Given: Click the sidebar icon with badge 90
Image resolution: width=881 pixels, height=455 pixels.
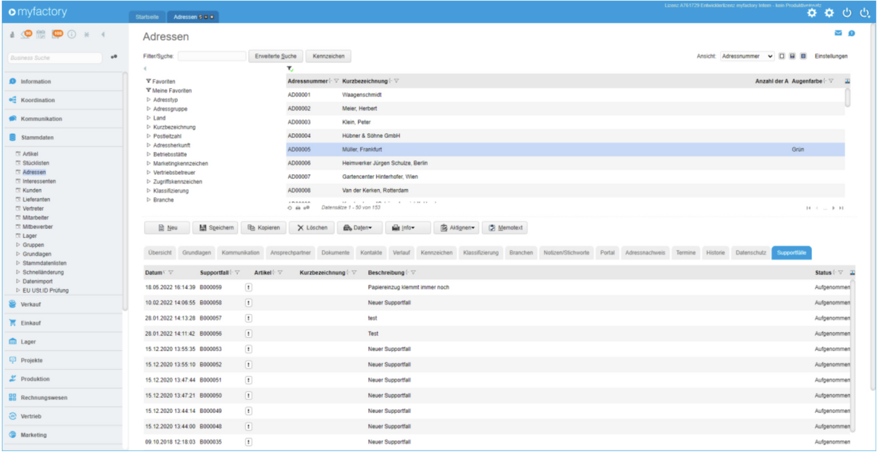Looking at the screenshot, I should click(x=26, y=34).
